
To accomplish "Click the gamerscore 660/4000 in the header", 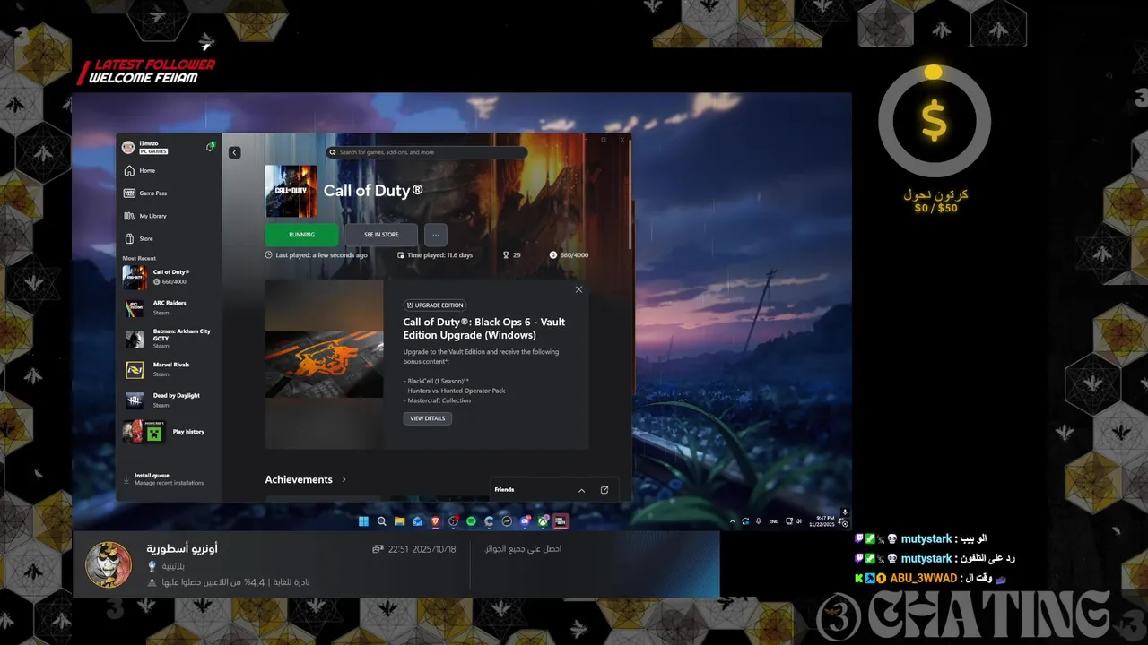I will click(569, 255).
